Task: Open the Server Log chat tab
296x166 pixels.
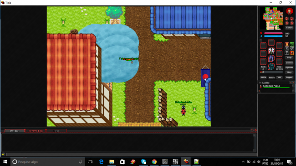Action: [x=36, y=131]
